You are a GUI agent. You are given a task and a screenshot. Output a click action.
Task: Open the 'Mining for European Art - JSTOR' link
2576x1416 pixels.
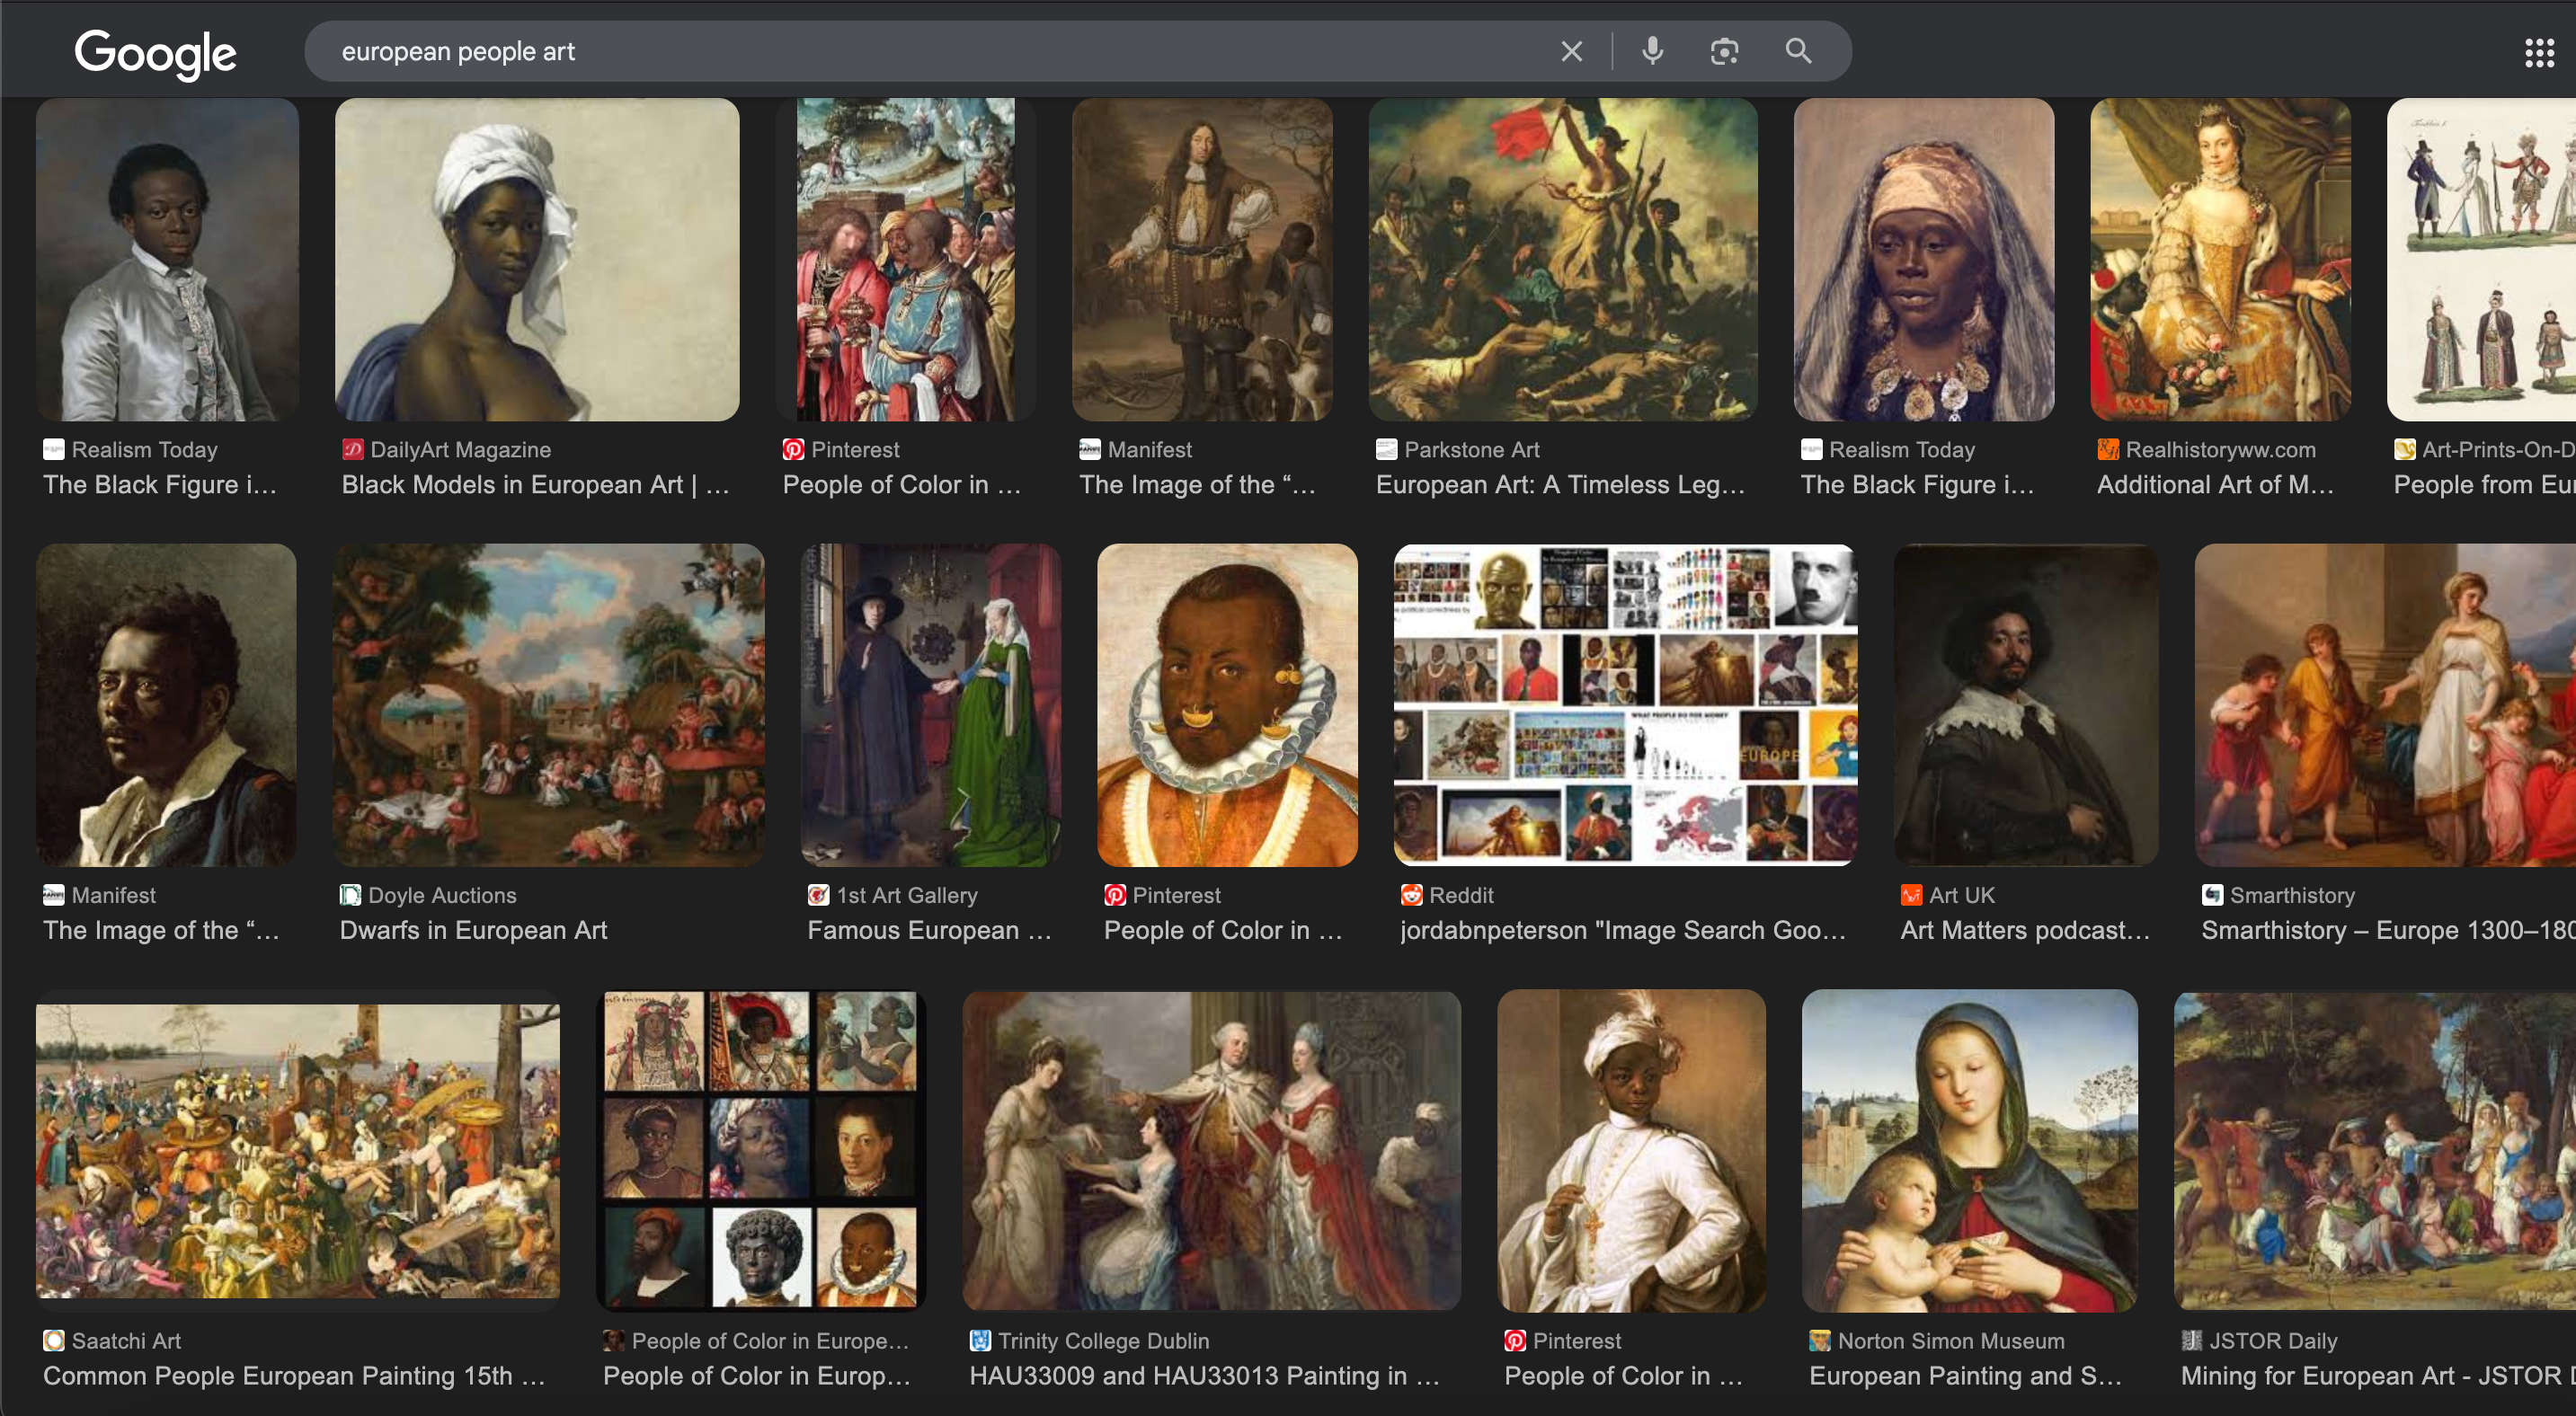coord(2377,1376)
